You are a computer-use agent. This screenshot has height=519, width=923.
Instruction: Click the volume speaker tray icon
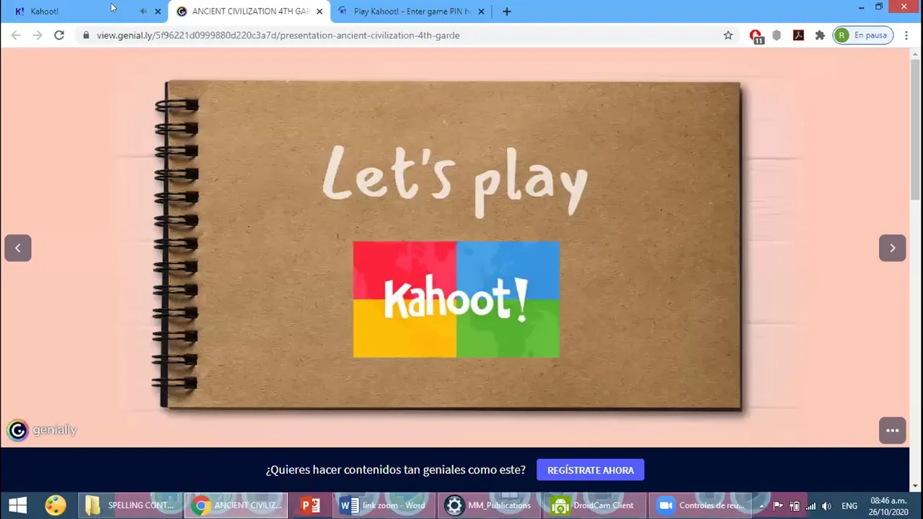pyautogui.click(x=826, y=506)
